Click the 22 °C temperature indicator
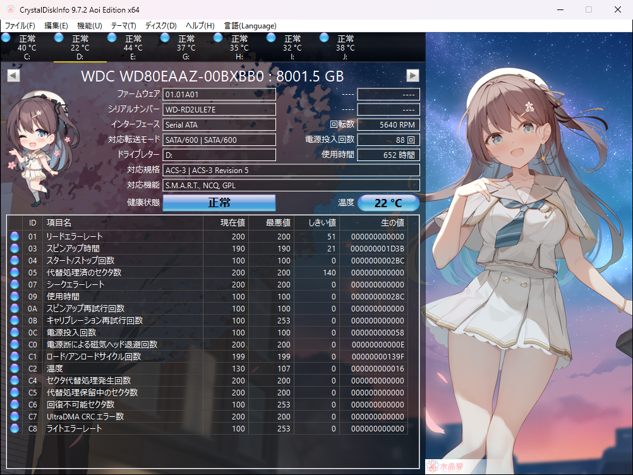Viewport: 633px width, 475px height. 389,203
